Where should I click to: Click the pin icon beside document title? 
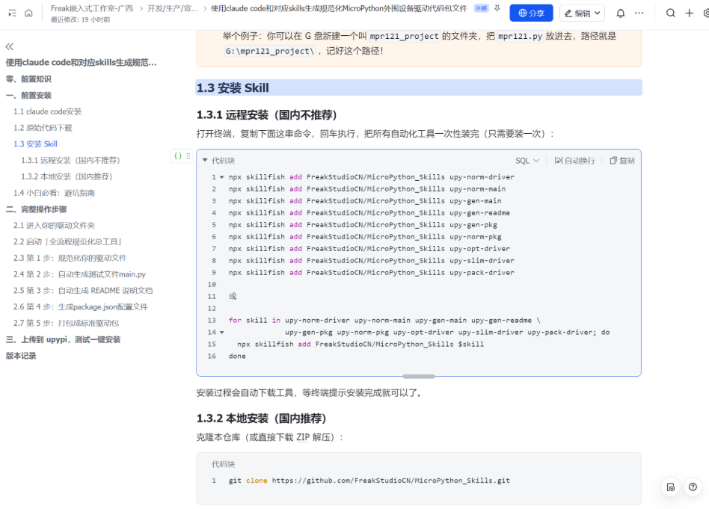click(497, 8)
